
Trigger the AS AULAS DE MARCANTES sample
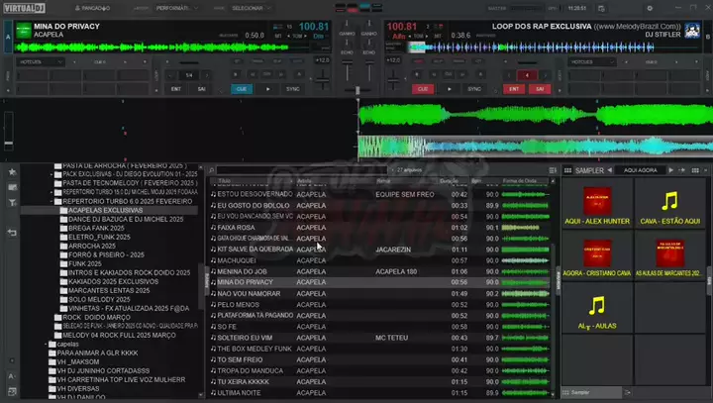669,256
